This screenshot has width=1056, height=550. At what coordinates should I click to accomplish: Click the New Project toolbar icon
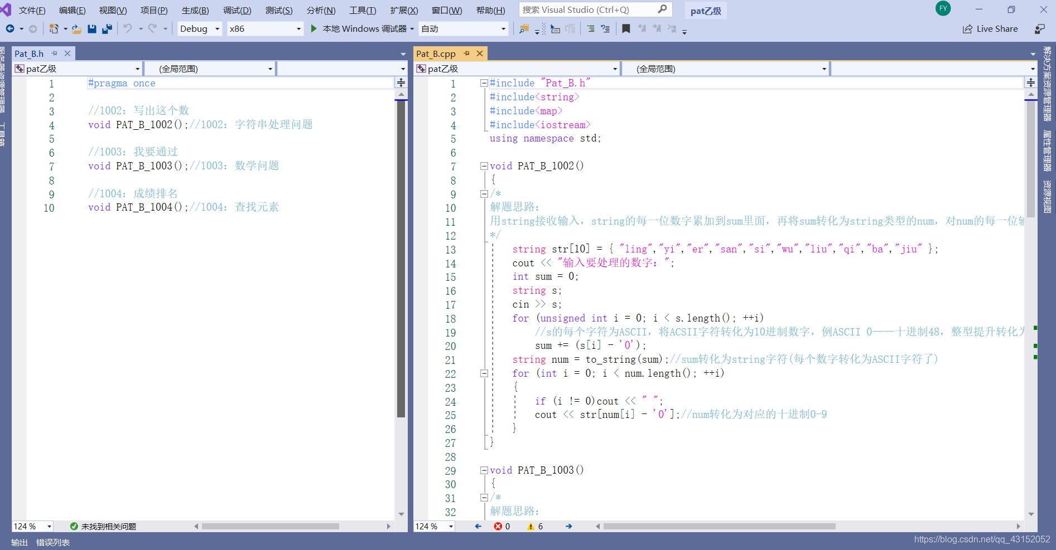(x=54, y=29)
